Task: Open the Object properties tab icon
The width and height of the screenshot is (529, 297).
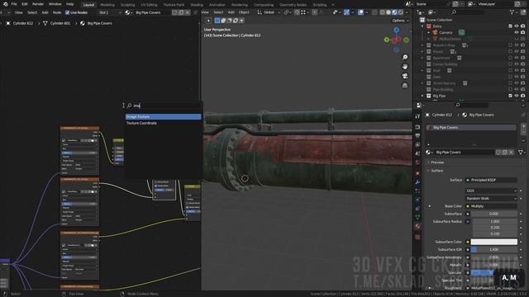Action: pos(417,173)
